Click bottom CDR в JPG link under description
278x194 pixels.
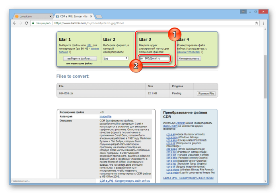(124, 181)
